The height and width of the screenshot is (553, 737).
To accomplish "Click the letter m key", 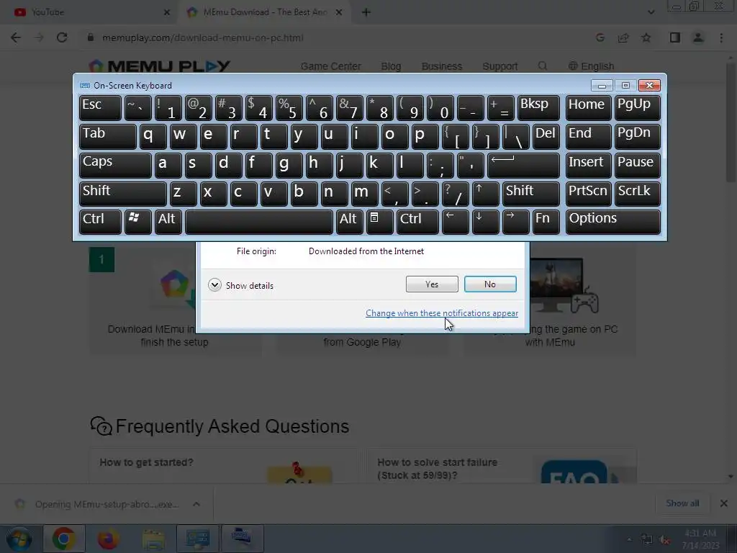I will pos(364,194).
